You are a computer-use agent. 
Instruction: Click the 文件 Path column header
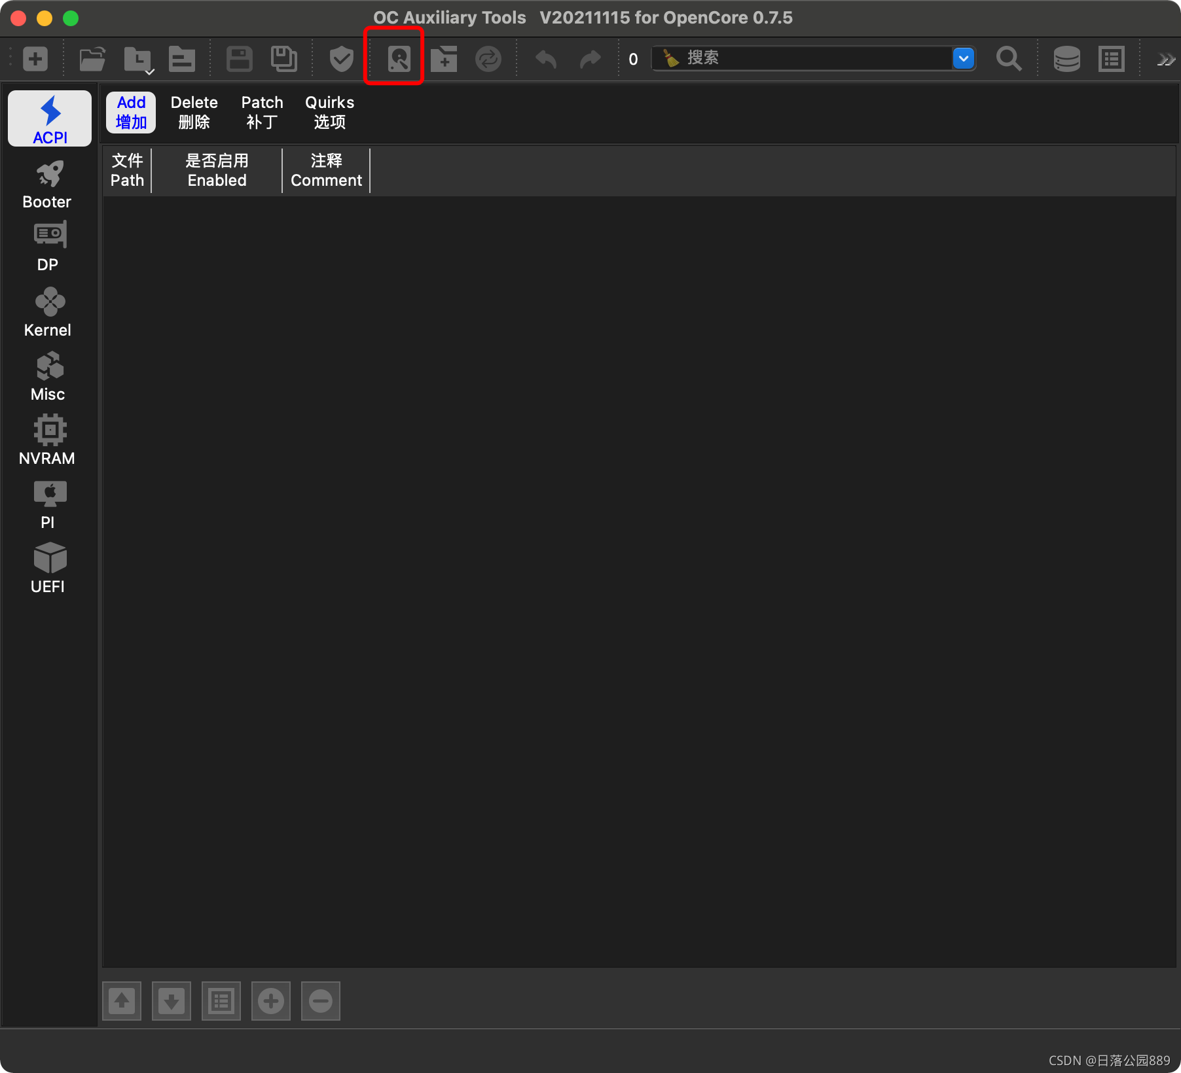pyautogui.click(x=127, y=170)
